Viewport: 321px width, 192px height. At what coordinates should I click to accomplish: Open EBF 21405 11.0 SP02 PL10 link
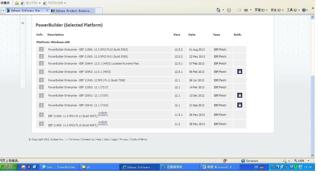[72, 125]
